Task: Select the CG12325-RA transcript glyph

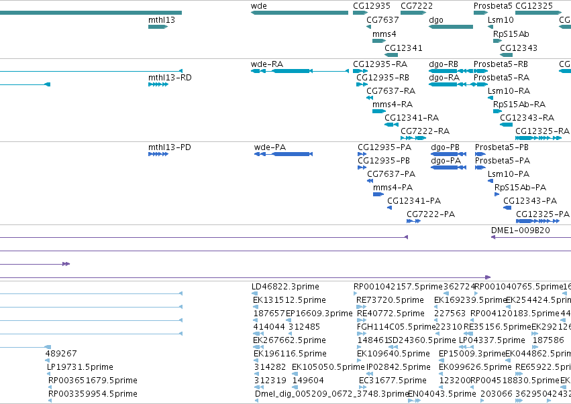Action: [538, 138]
